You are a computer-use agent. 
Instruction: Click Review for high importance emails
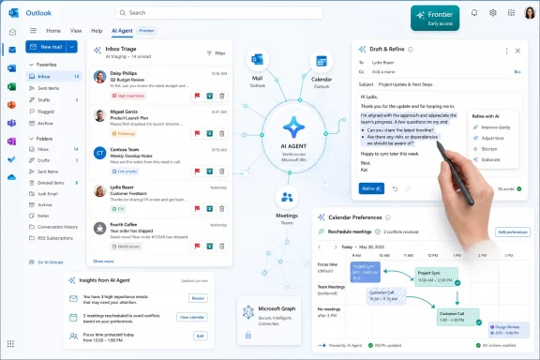198,298
